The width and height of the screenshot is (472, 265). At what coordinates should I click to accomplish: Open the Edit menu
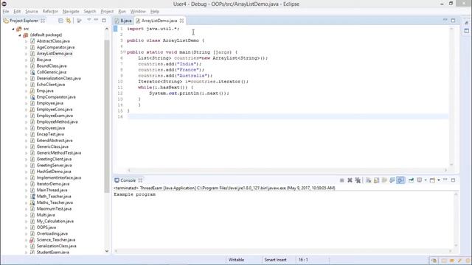(x=17, y=12)
